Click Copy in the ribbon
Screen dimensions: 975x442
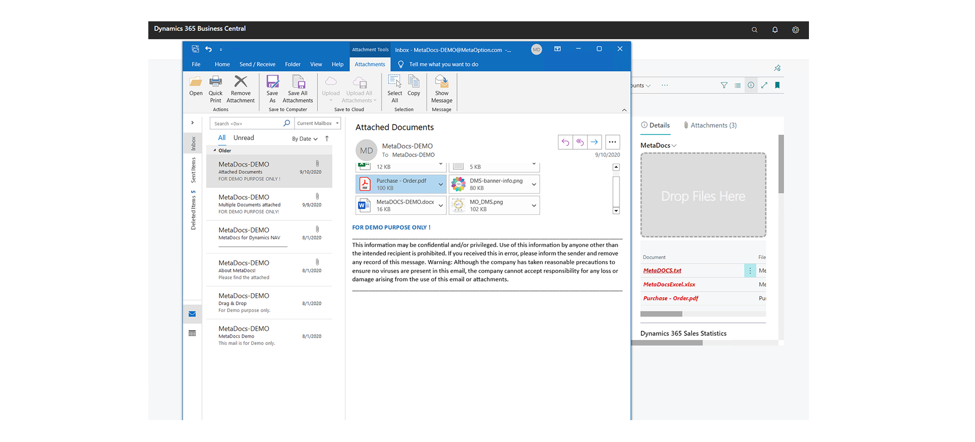[414, 86]
